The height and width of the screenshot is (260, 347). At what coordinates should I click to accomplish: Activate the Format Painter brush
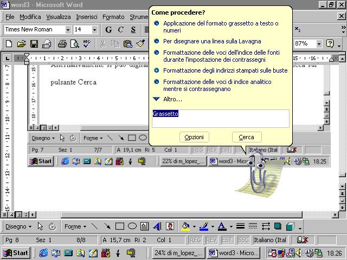point(140,43)
